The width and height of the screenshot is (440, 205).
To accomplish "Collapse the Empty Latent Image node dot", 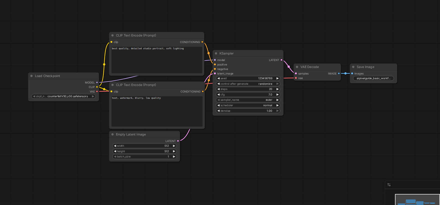I will click(112, 134).
